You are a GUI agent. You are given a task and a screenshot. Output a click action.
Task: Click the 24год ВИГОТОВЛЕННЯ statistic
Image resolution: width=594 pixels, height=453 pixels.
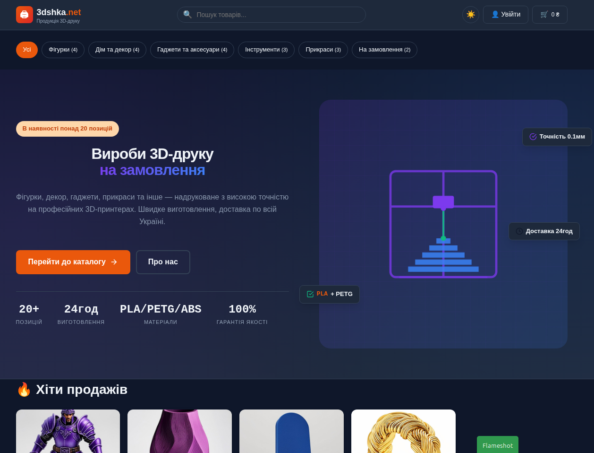(81, 314)
